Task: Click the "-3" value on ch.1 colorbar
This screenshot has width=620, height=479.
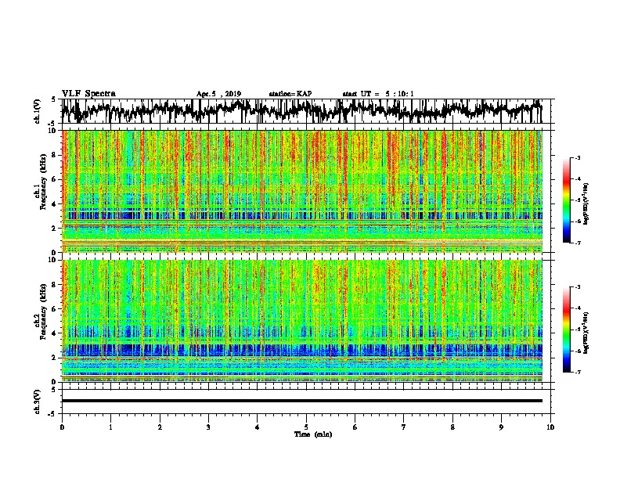Action: pos(578,157)
